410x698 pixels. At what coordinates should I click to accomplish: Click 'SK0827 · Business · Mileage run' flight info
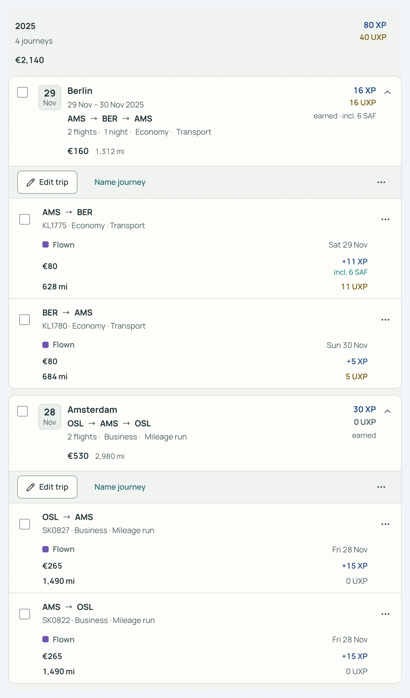[98, 530]
